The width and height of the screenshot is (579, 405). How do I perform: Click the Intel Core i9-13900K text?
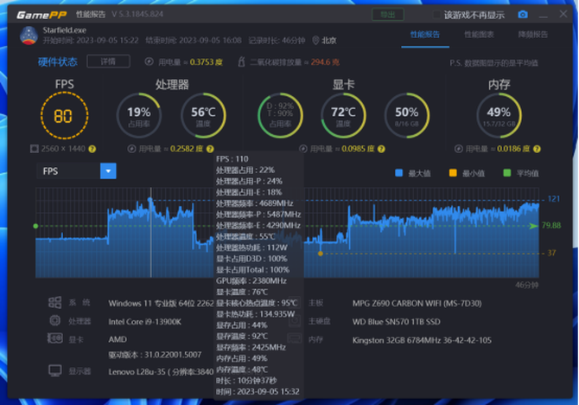(145, 321)
